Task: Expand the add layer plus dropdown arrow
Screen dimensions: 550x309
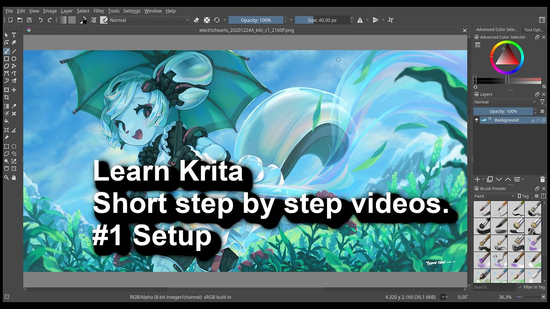Action: (483, 179)
